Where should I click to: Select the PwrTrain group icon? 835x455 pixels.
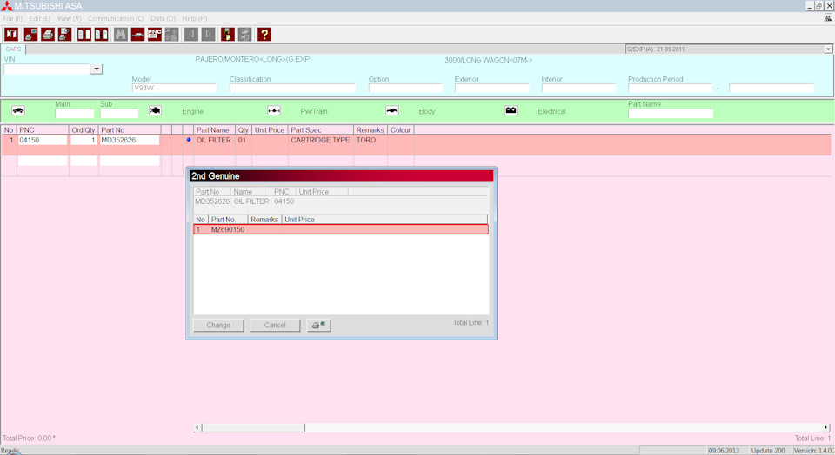point(274,110)
